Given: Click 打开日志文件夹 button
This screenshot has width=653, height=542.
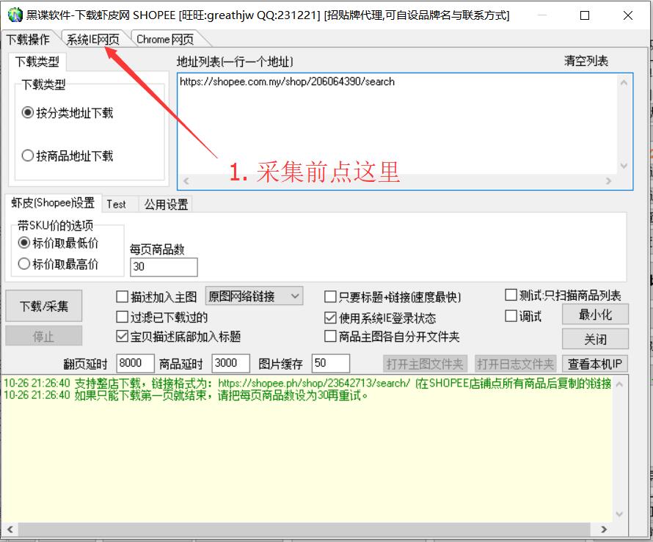Looking at the screenshot, I should tap(515, 365).
